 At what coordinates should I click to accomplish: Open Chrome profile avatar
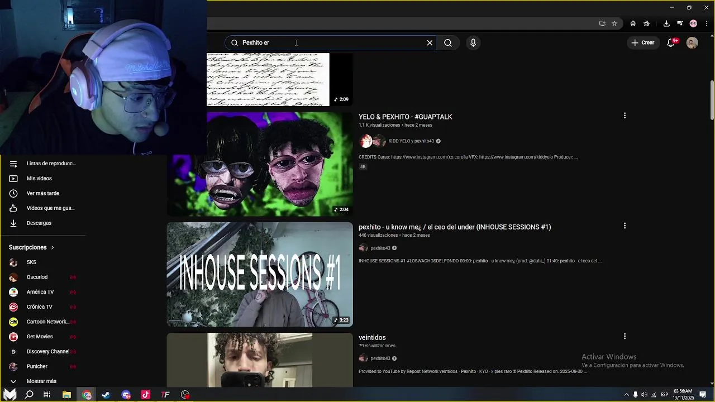point(693,23)
